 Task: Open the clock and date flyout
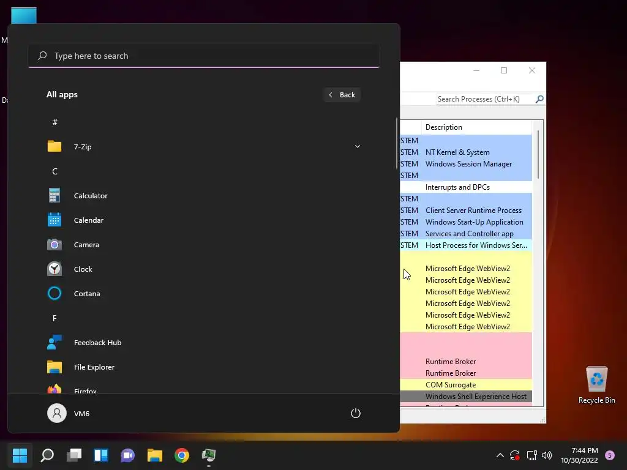[x=579, y=455]
